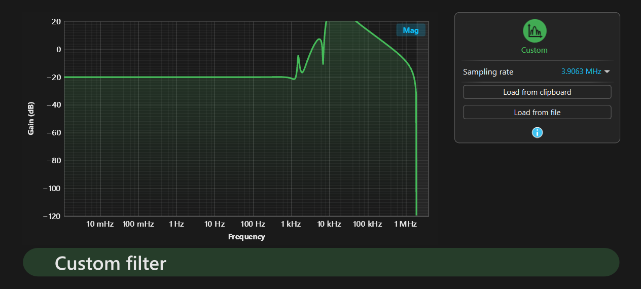
Task: Click the 100 mHz frequency axis label
Action: pyautogui.click(x=138, y=224)
